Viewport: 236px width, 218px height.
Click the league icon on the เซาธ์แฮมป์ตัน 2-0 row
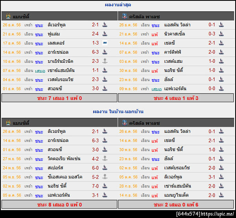point(221,186)
